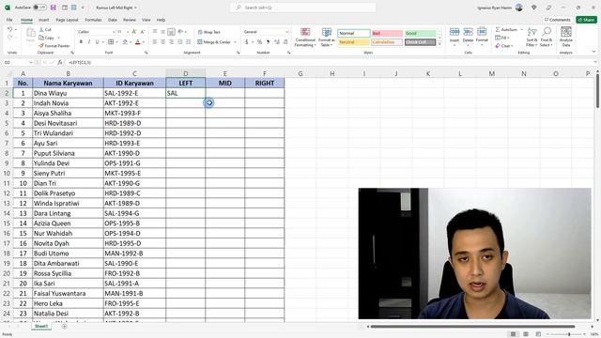This screenshot has width=601, height=338.
Task: Save the workbook with the Save icon
Action: click(x=54, y=8)
